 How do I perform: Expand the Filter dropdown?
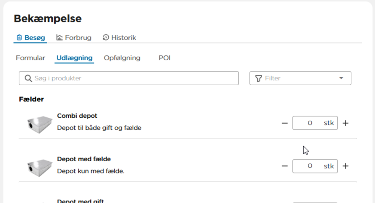(300, 78)
